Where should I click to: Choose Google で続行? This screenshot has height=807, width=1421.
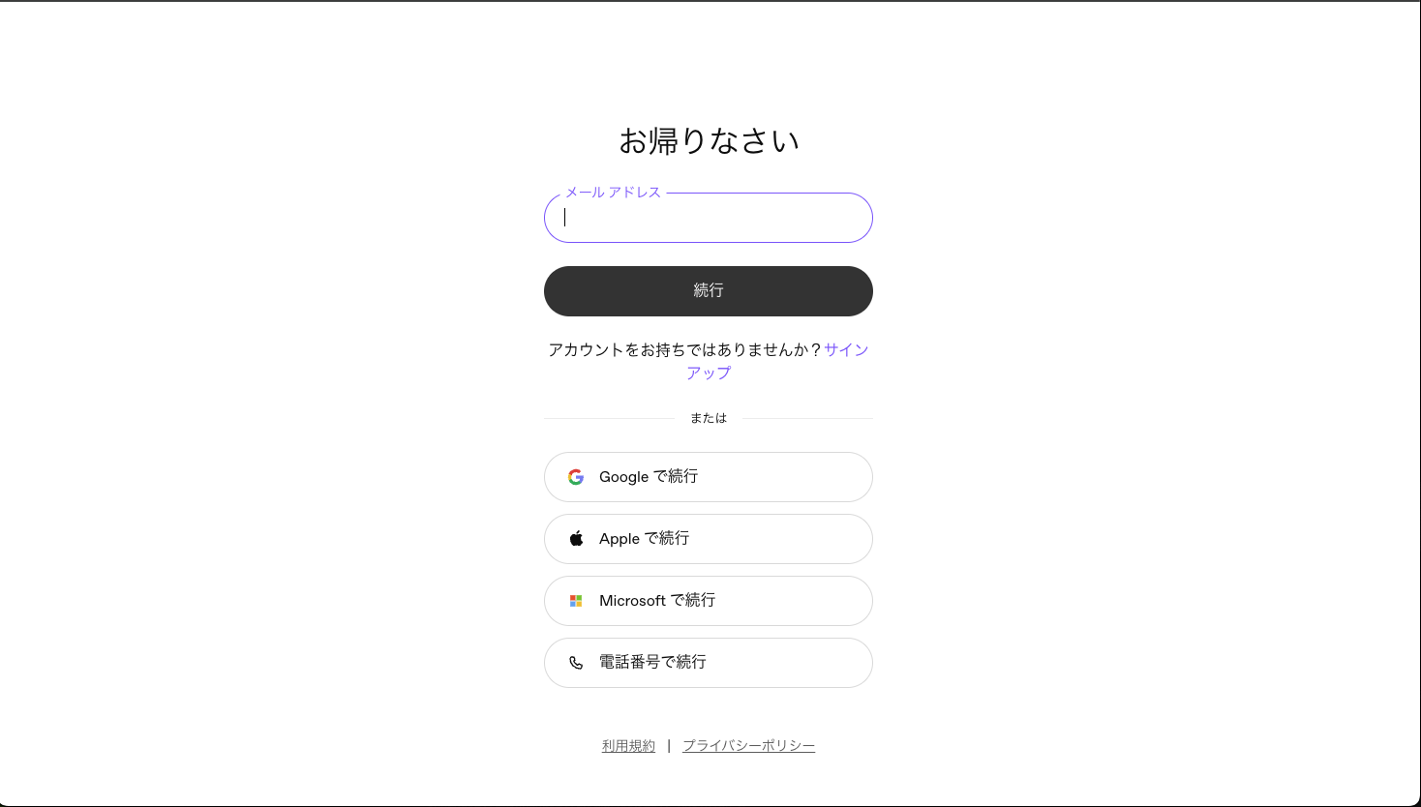[x=708, y=476]
